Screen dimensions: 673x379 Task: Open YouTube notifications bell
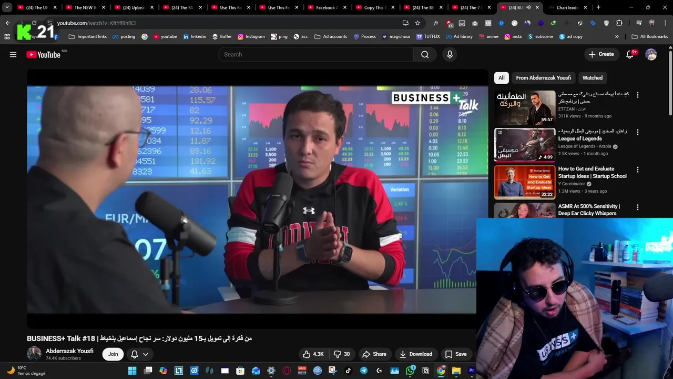click(x=630, y=55)
